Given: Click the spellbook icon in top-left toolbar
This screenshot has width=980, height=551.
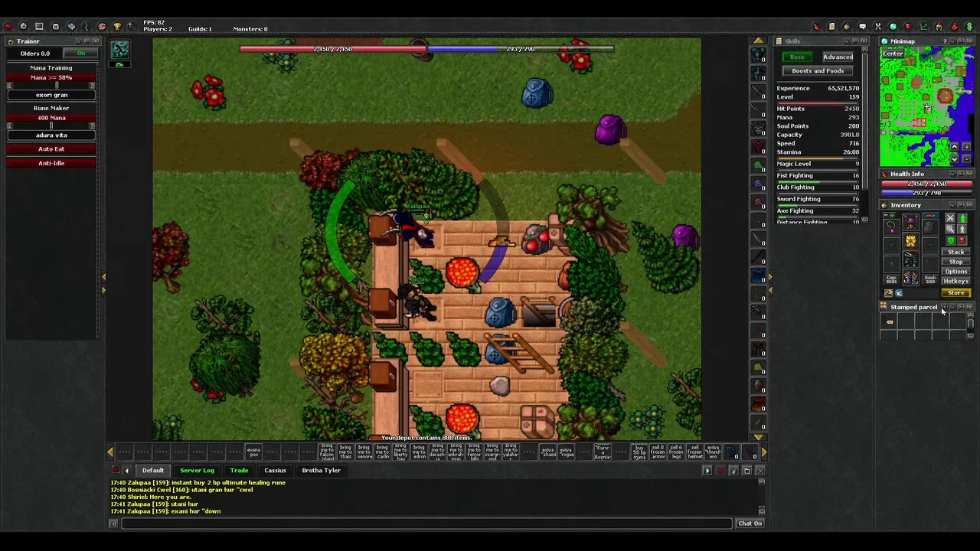Looking at the screenshot, I should coord(71,27).
